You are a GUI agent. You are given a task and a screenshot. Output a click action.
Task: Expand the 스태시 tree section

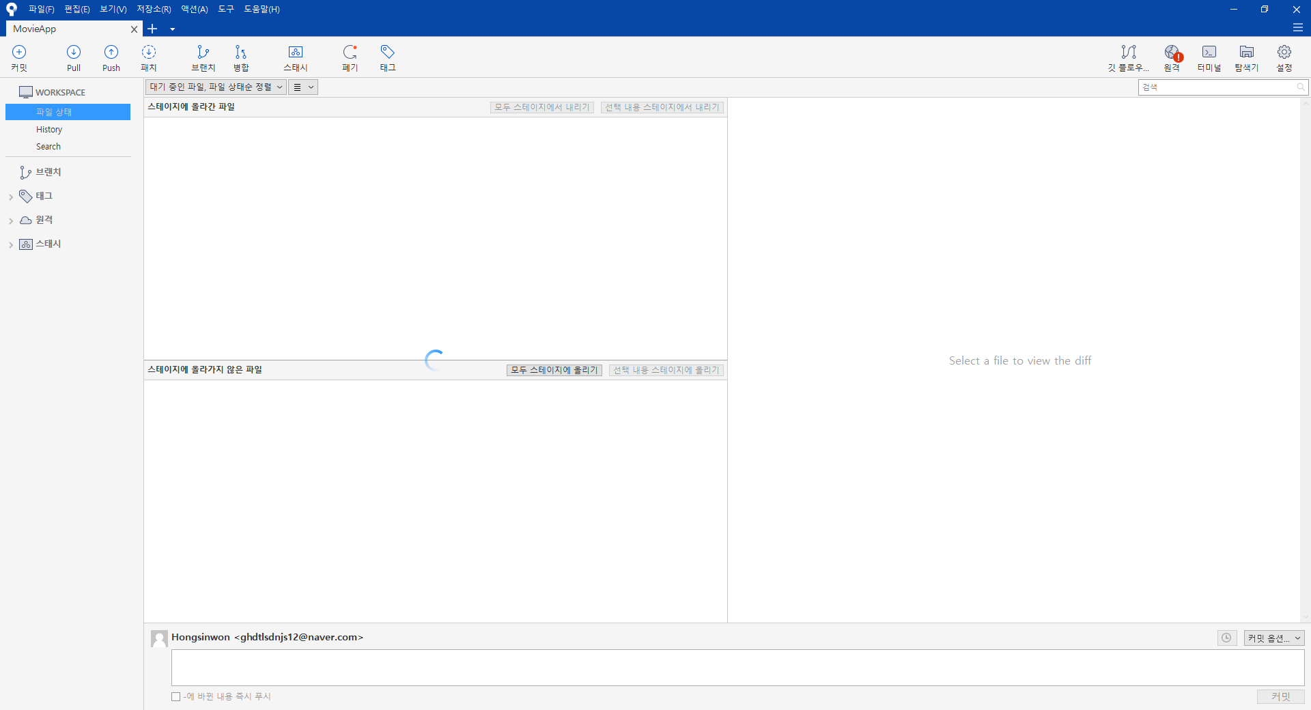[x=11, y=244]
